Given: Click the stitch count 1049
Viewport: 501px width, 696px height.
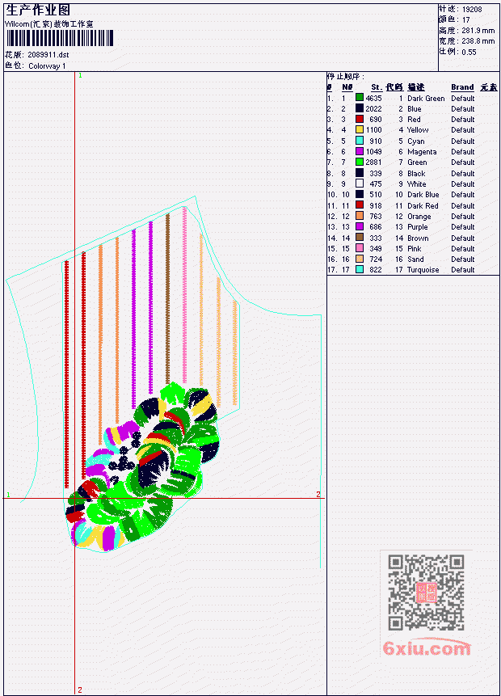Looking at the screenshot, I should coord(373,152).
